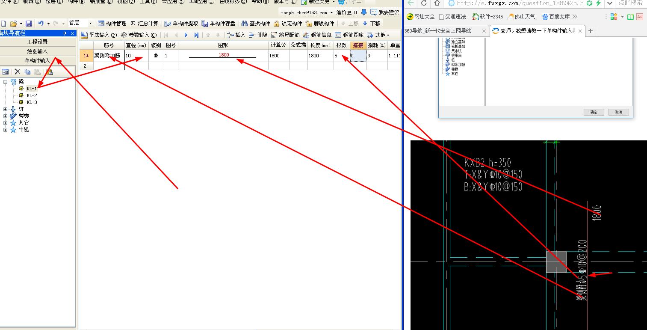Select KL-3 in the component tree
This screenshot has height=330, width=647.
click(32, 102)
